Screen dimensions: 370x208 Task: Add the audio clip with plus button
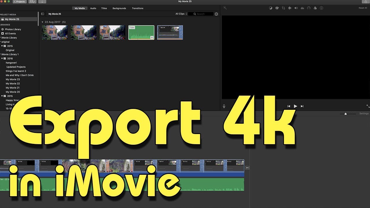[x=152, y=38]
